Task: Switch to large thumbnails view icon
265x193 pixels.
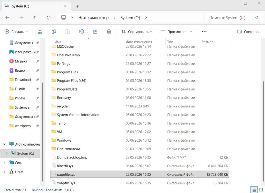Action: [261, 190]
